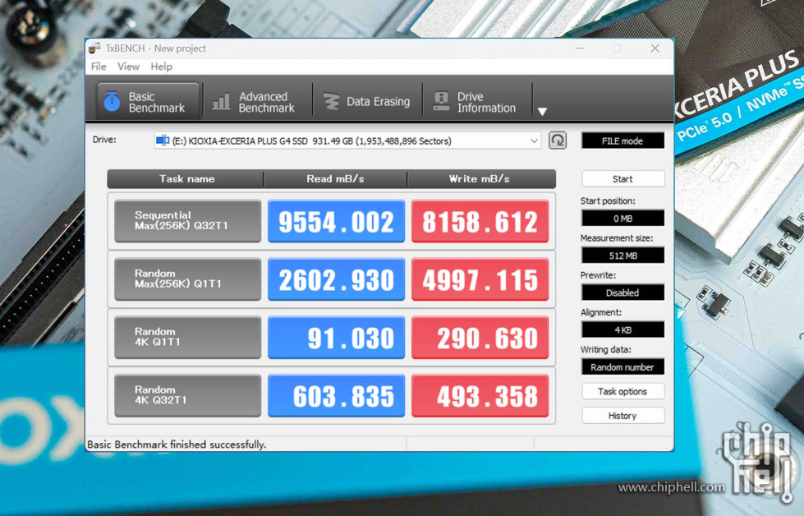Open Task options
The height and width of the screenshot is (516, 804).
pos(623,391)
